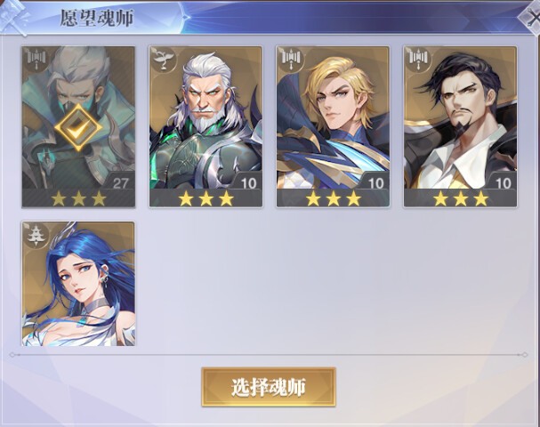
Task: Click the 27 count badge on masked card
Action: coord(120,182)
